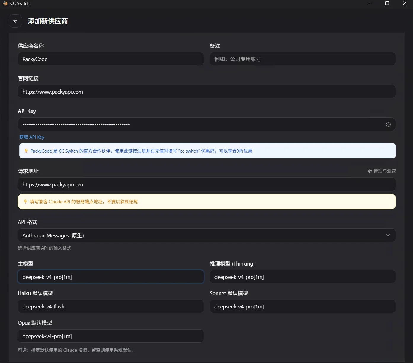Click the CC Switch window title text
The width and height of the screenshot is (413, 363).
(x=20, y=4)
